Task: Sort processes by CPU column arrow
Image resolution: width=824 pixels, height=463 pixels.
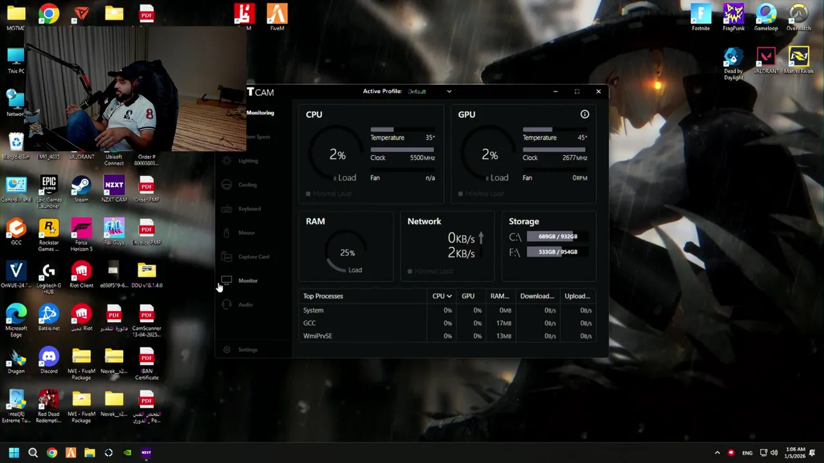Action: click(x=449, y=296)
